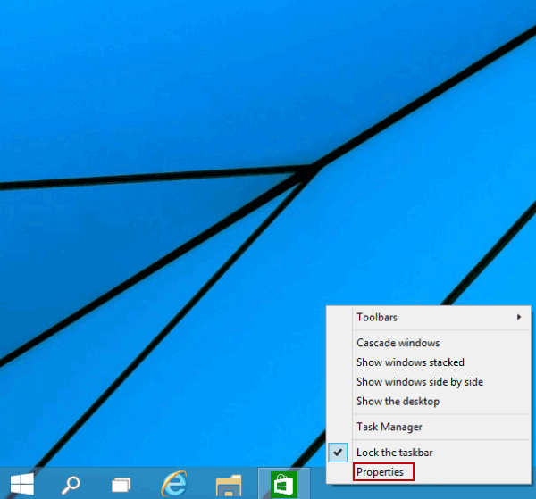Open Search magnifier on taskbar
The width and height of the screenshot is (536, 499).
click(71, 485)
